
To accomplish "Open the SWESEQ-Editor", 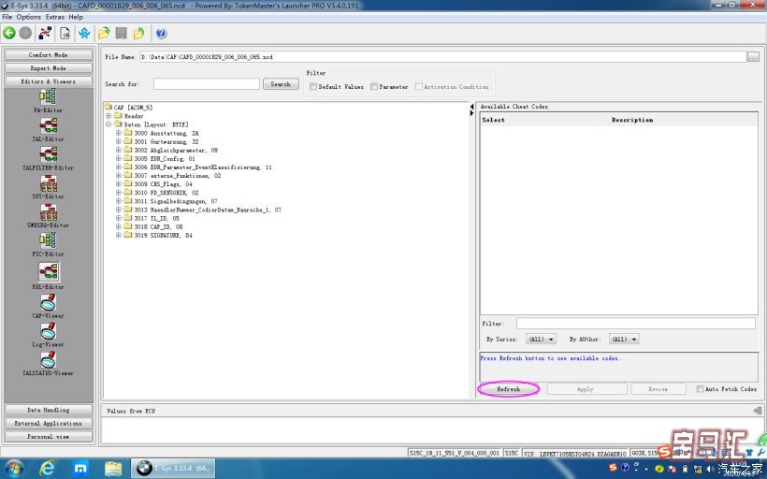I will (x=48, y=216).
